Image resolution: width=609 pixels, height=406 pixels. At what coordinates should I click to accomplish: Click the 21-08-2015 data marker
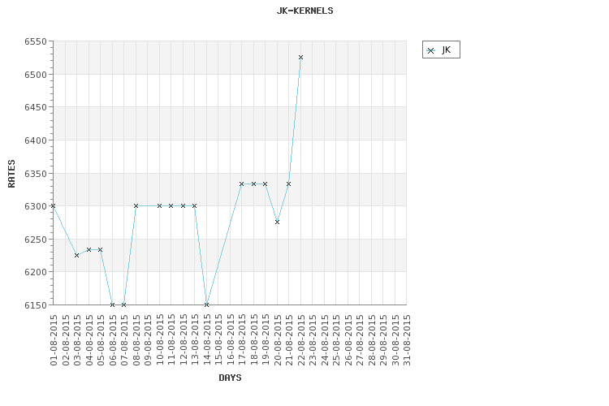[x=288, y=184]
